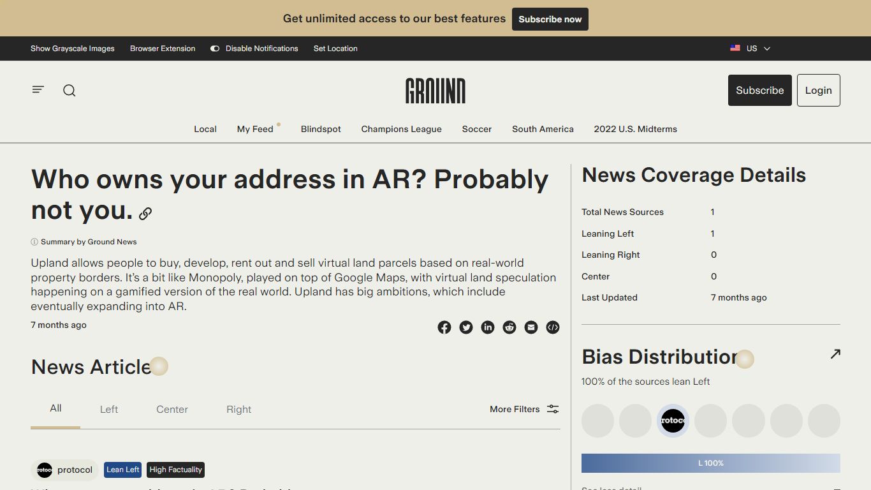The width and height of the screenshot is (871, 490).
Task: Select the Left articles tab
Action: [x=109, y=410]
